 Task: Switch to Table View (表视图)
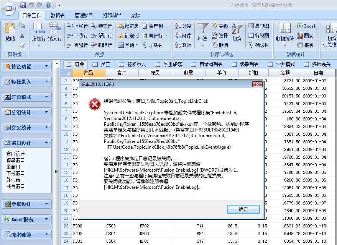[258, 26]
